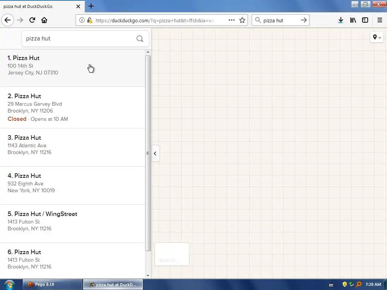The image size is (387, 290).
Task: Click the browser Back arrow button
Action: 8,20
